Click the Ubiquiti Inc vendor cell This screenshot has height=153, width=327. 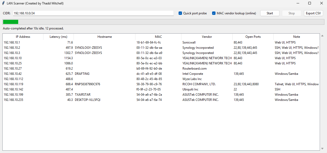[x=190, y=89]
